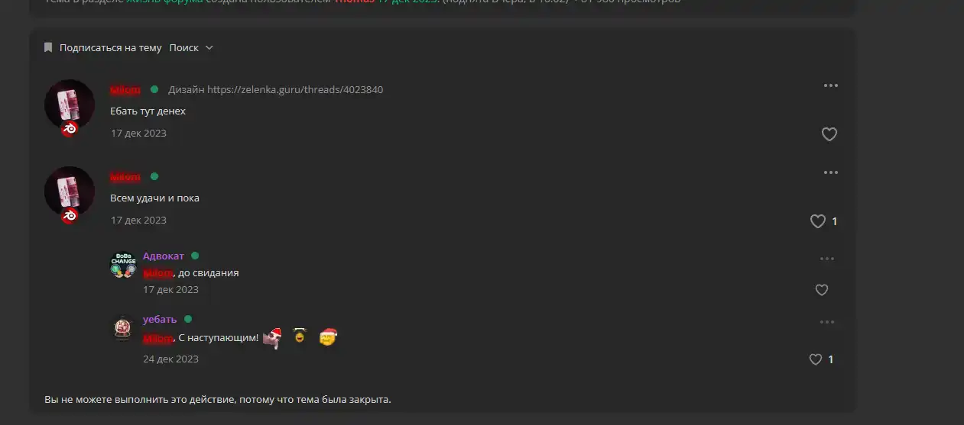Like the "Ебать тут денех" post
The image size is (964, 425).
(x=829, y=134)
